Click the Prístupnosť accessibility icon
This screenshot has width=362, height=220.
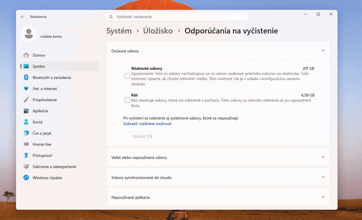(26, 155)
